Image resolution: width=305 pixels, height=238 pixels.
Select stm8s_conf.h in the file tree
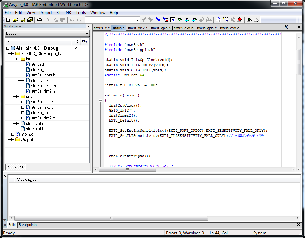point(43,75)
